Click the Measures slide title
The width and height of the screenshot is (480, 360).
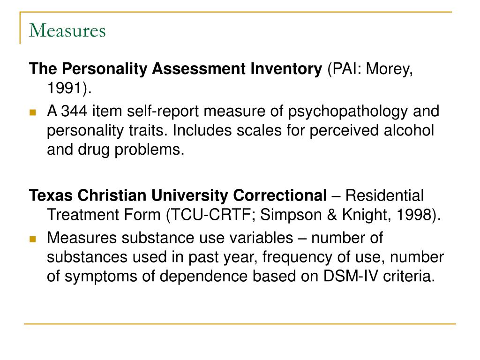pos(67,30)
